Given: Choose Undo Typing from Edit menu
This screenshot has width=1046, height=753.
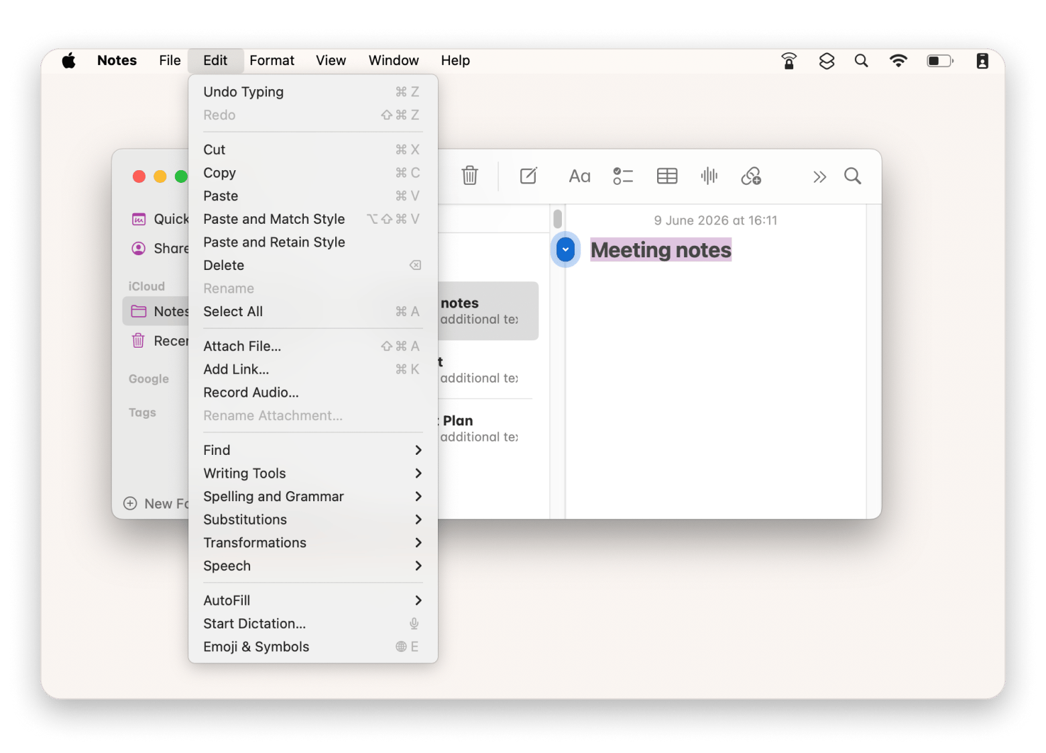Looking at the screenshot, I should pos(313,92).
